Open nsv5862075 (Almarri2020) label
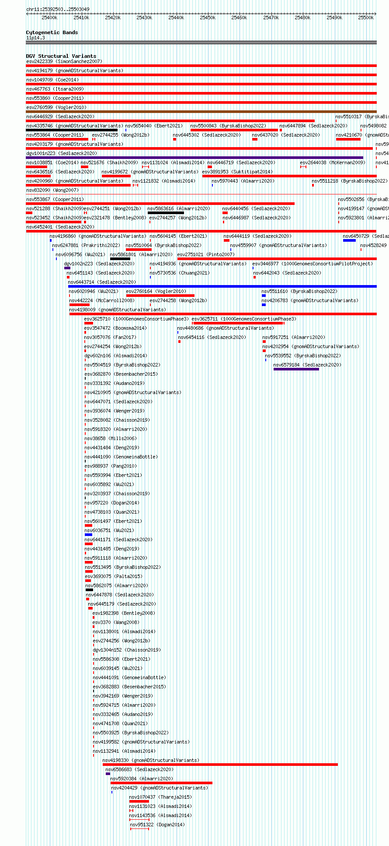 coord(117,585)
